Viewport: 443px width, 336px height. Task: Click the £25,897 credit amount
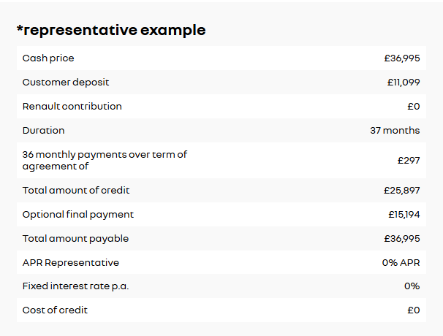(402, 191)
